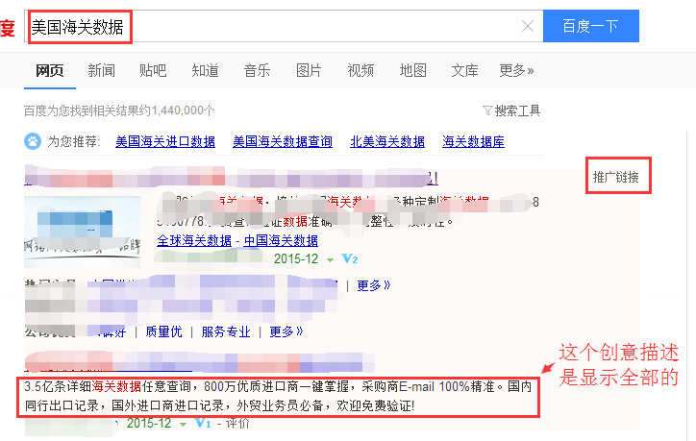Open the 质量优 link

click(x=163, y=331)
